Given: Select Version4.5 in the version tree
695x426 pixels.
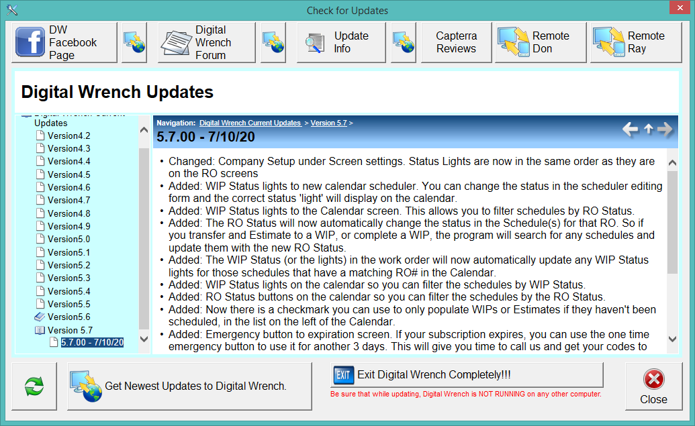Looking at the screenshot, I should (68, 174).
